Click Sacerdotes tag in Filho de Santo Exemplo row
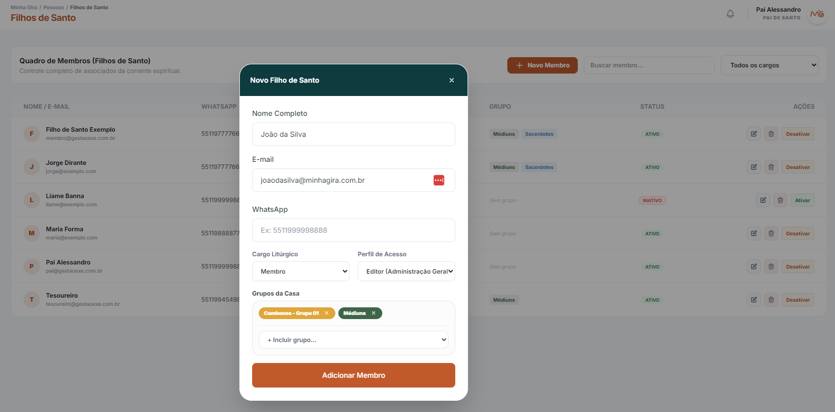 point(539,134)
